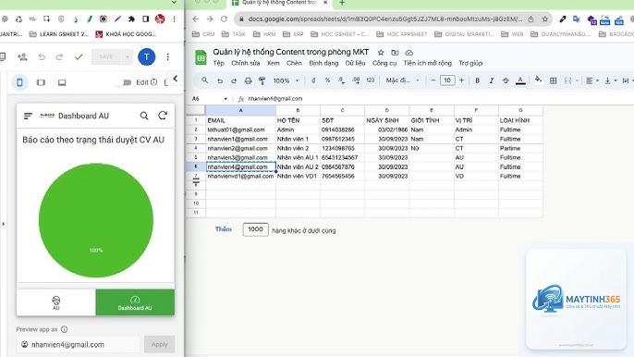Click the font size field
634x357 pixels.
click(x=447, y=80)
